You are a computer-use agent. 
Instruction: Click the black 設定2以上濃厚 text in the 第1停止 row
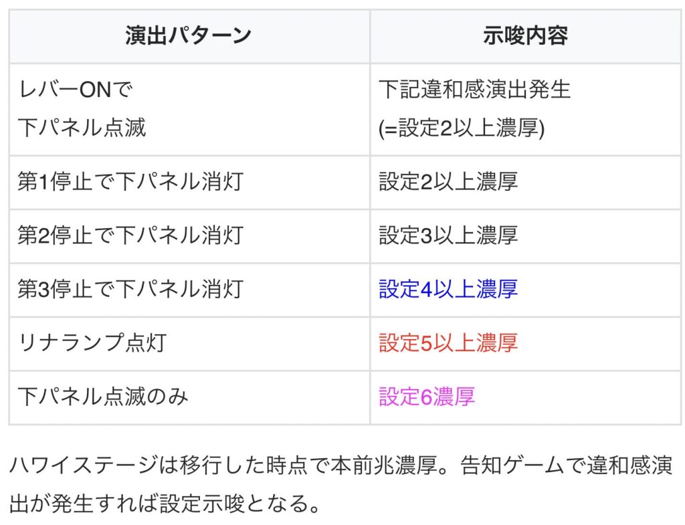click(448, 181)
